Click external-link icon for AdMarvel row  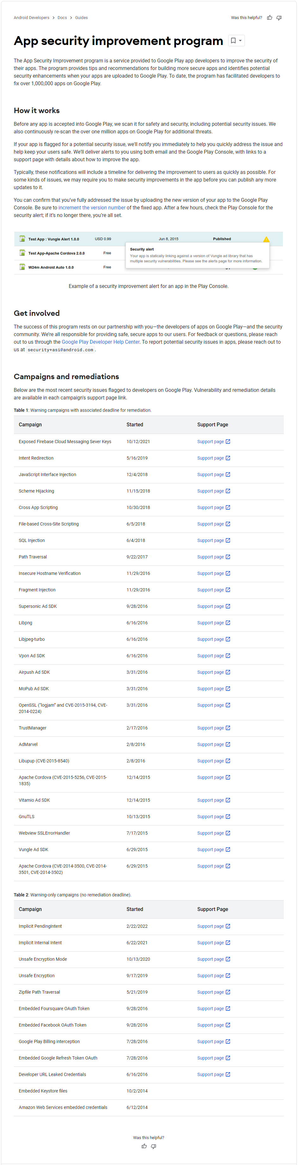[228, 744]
